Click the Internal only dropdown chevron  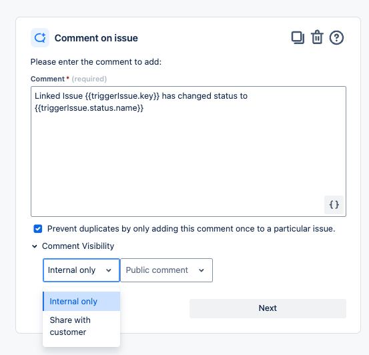[x=109, y=270]
